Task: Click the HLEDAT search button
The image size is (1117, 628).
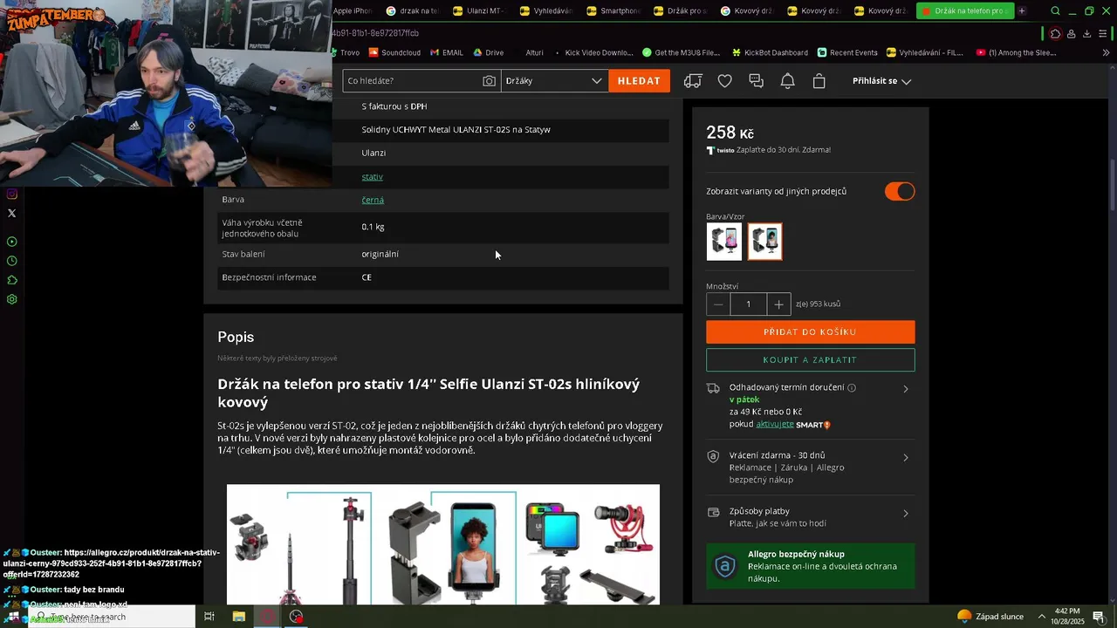Action: (639, 81)
